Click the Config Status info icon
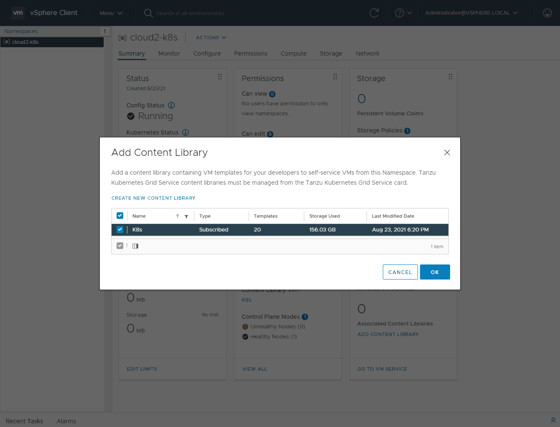This screenshot has height=427, width=560. (x=171, y=105)
